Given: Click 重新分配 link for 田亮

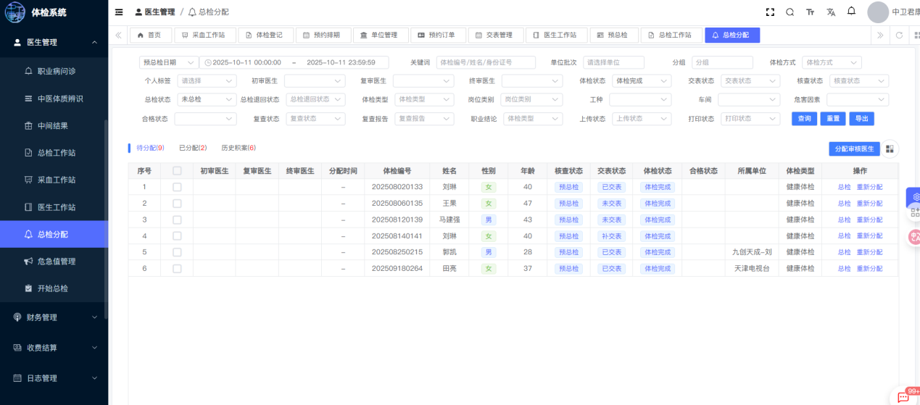Looking at the screenshot, I should click(x=869, y=269).
